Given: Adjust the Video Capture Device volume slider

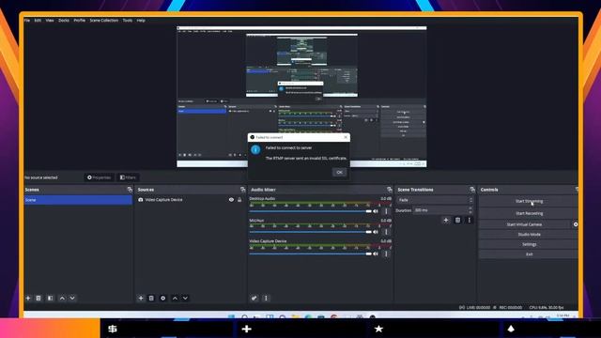Looking at the screenshot, I should (311, 253).
